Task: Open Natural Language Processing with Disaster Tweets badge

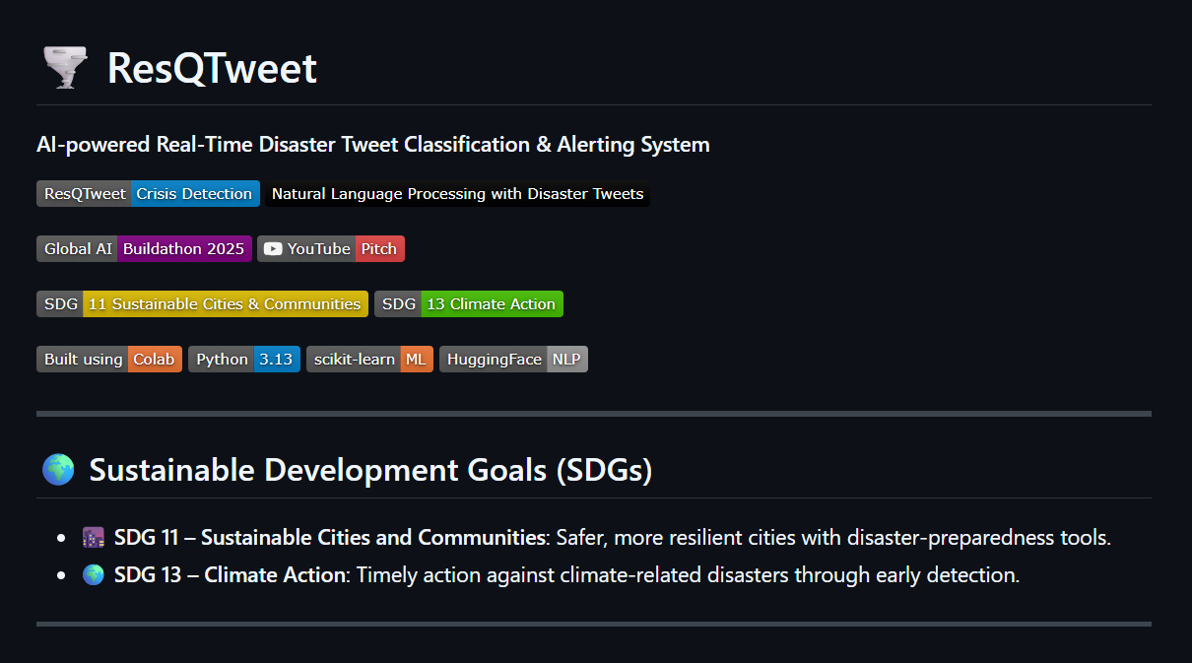Action: (x=457, y=194)
